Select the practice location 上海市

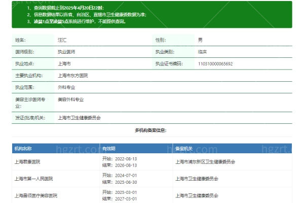coord(64,64)
